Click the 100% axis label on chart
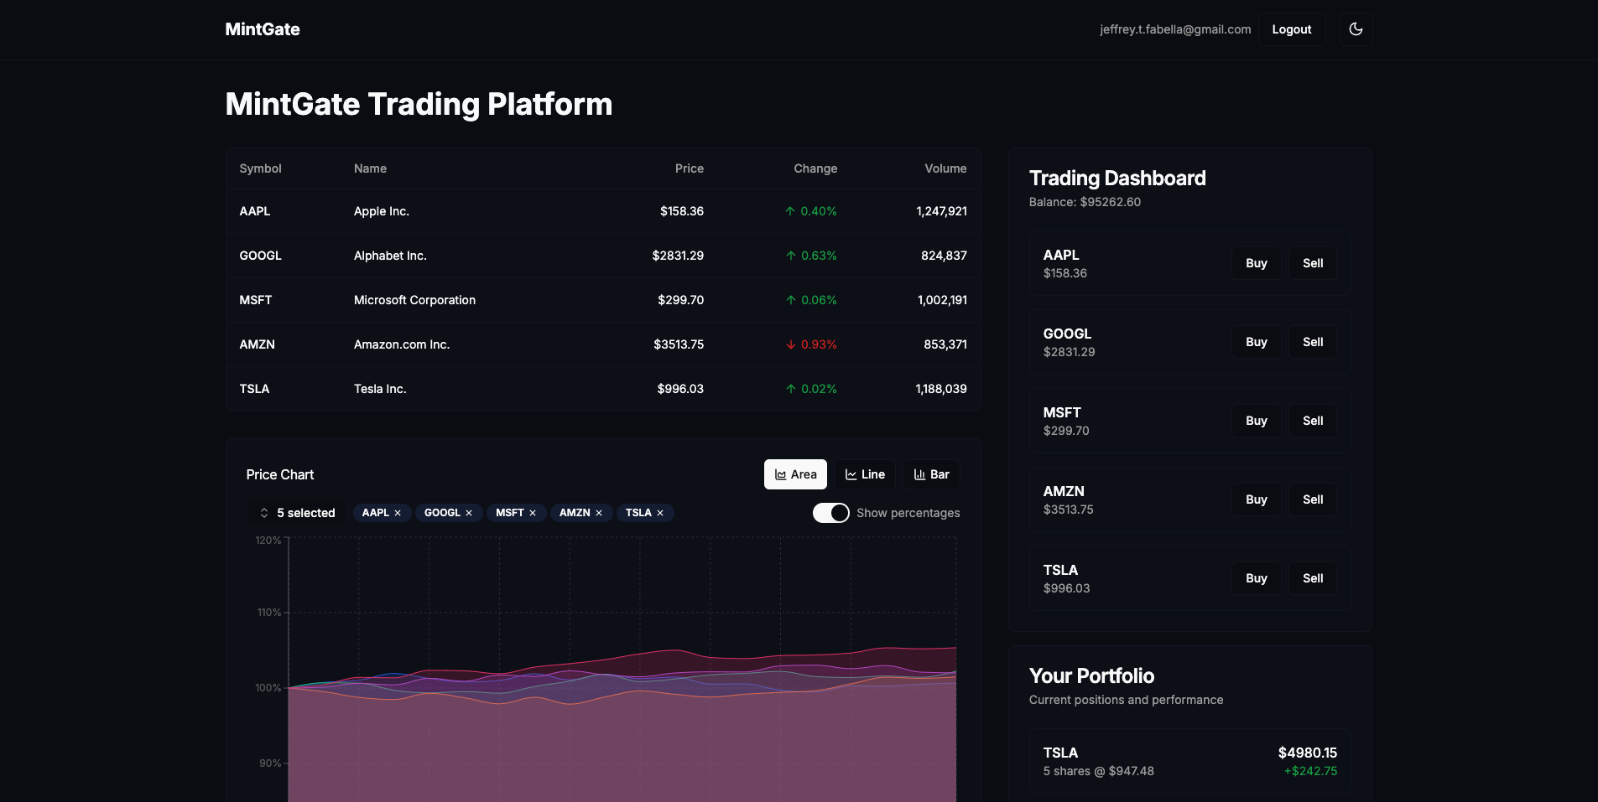Viewport: 1598px width, 802px height. coord(268,688)
